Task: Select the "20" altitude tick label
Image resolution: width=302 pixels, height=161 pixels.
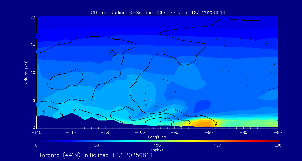Action: click(x=33, y=17)
